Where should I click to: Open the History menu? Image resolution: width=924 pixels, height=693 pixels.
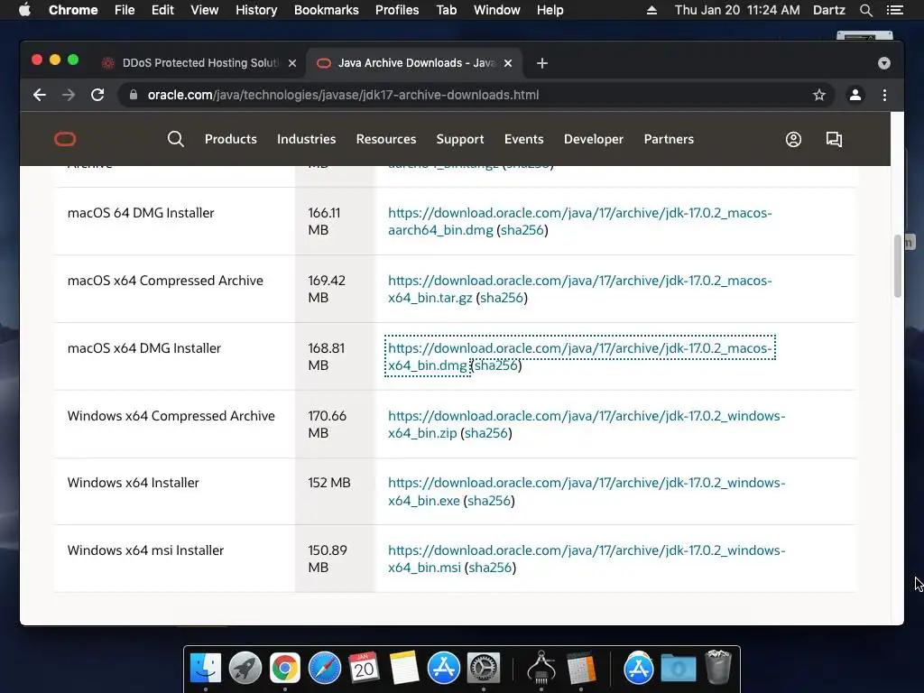point(256,10)
